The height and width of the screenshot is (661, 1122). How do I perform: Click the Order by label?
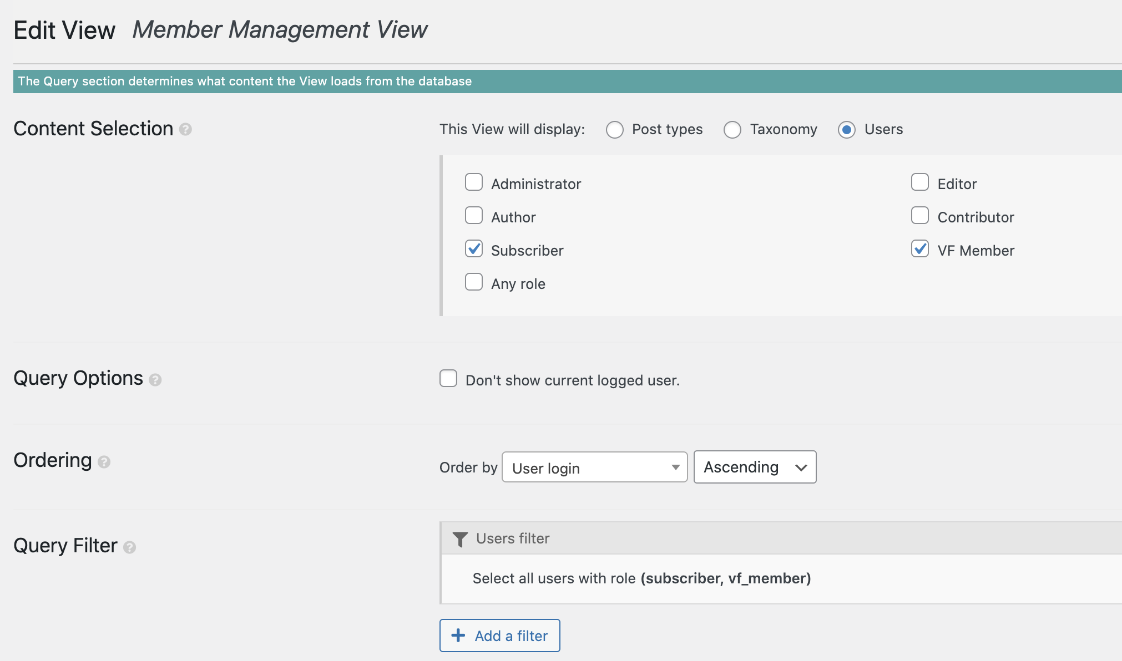[468, 467]
